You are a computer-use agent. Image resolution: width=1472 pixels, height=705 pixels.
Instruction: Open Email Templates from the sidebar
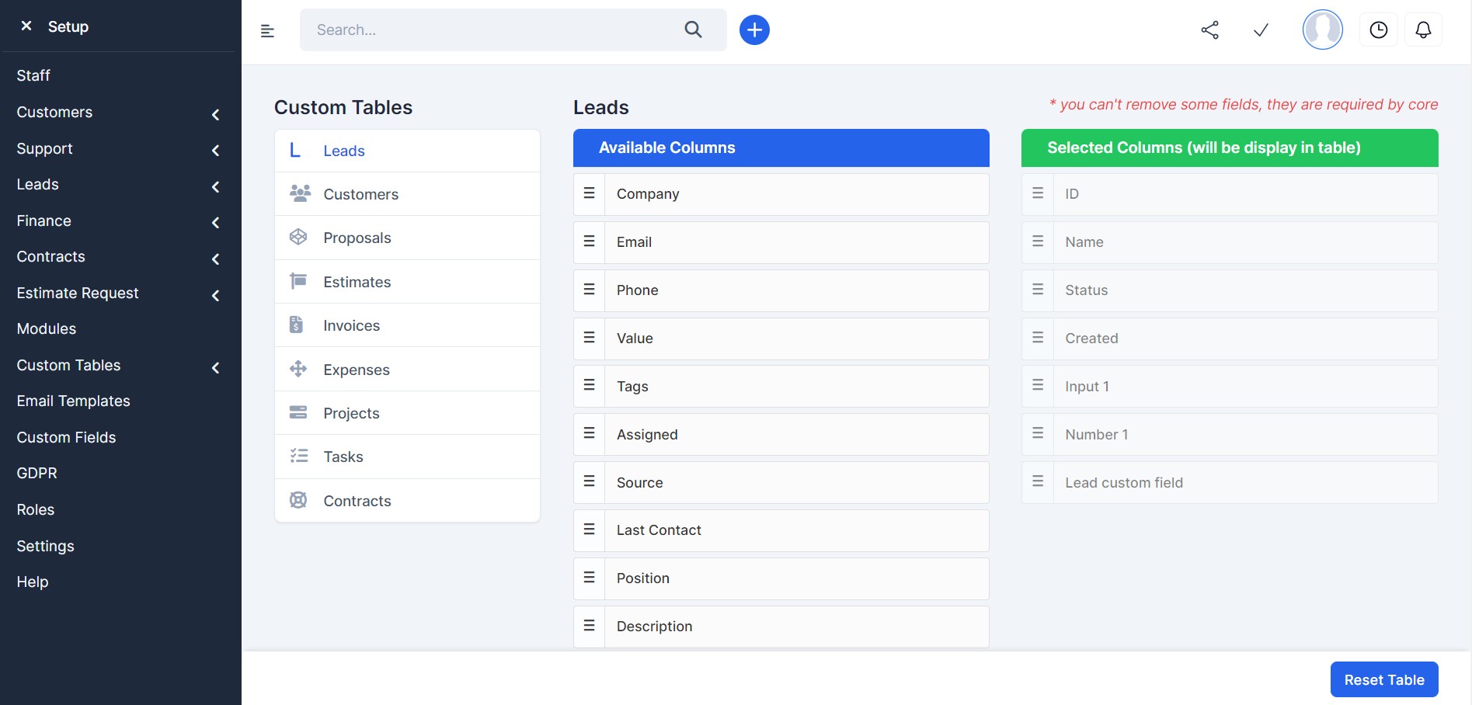click(73, 401)
